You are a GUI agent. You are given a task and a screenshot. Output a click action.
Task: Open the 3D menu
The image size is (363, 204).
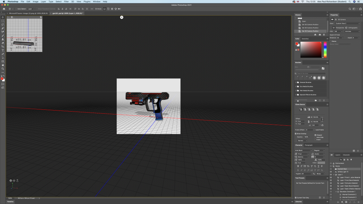(72, 2)
